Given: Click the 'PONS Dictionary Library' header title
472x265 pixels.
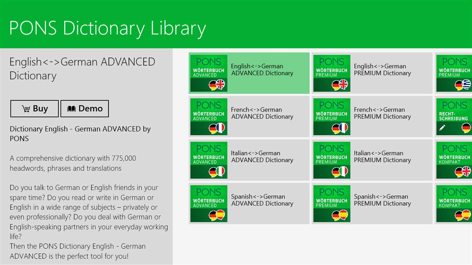Looking at the screenshot, I should coord(108,28).
